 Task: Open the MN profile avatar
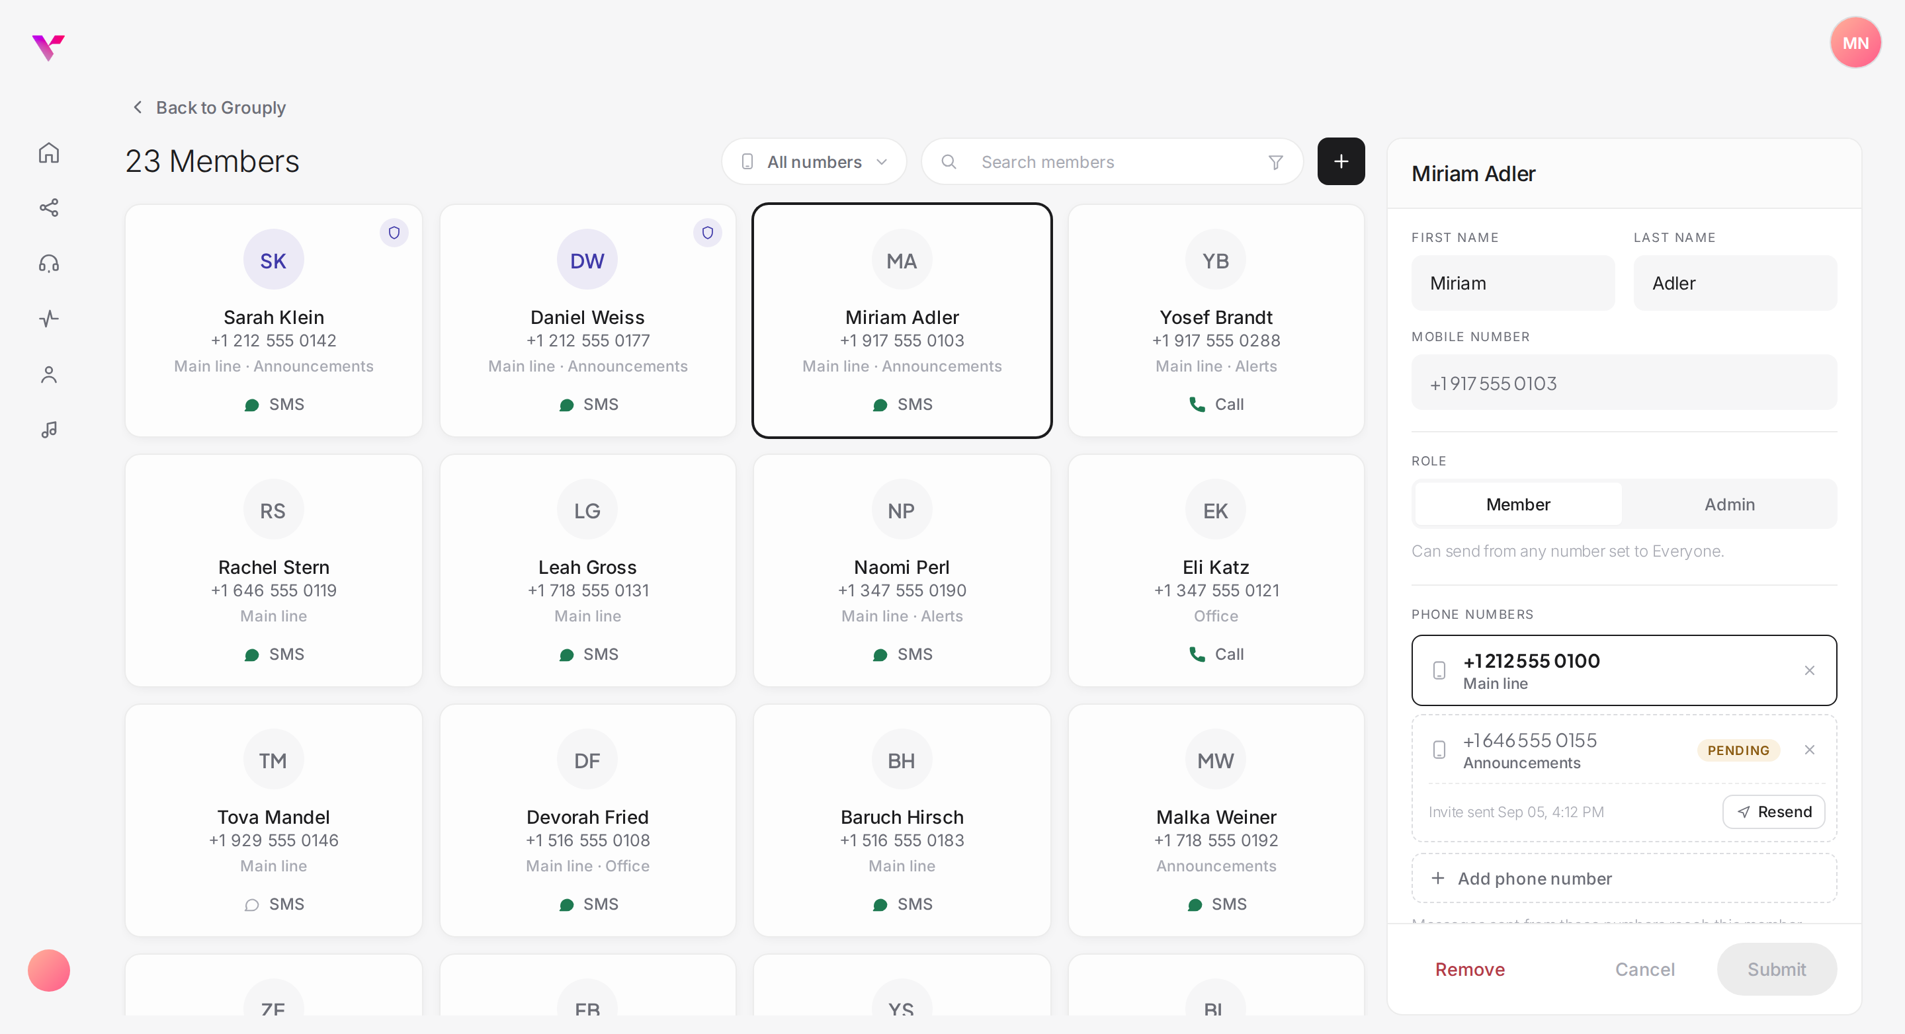click(x=1855, y=43)
